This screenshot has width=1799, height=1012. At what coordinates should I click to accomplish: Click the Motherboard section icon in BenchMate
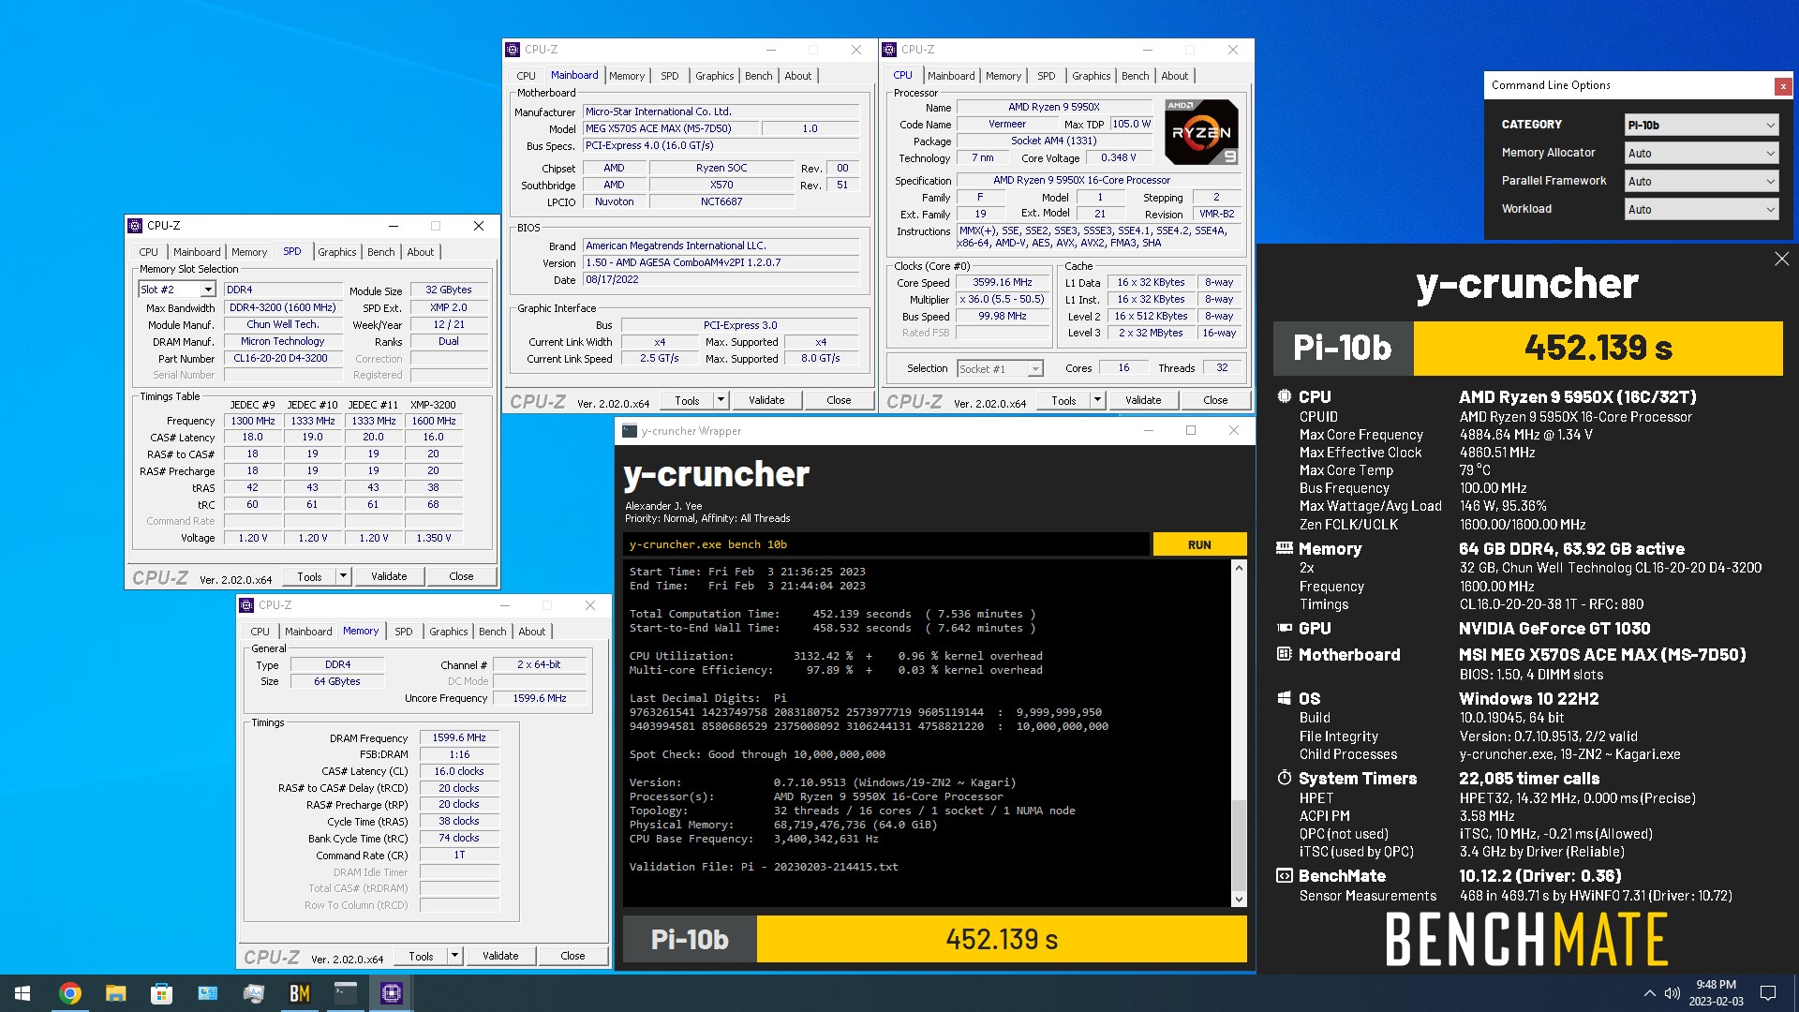coord(1285,654)
